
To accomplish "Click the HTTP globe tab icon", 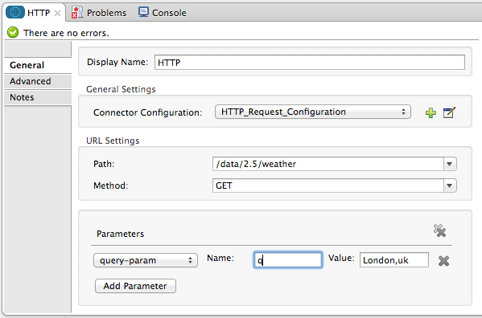I will 15,13.
